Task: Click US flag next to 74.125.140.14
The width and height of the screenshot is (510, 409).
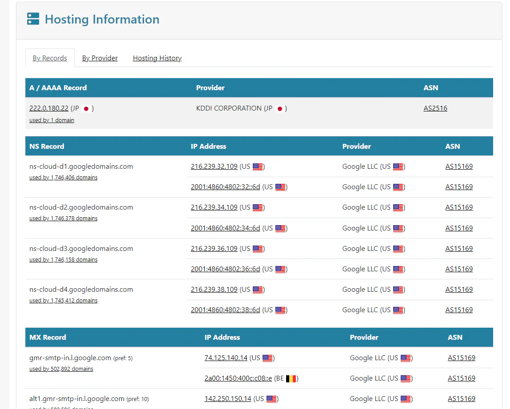Action: click(x=267, y=358)
